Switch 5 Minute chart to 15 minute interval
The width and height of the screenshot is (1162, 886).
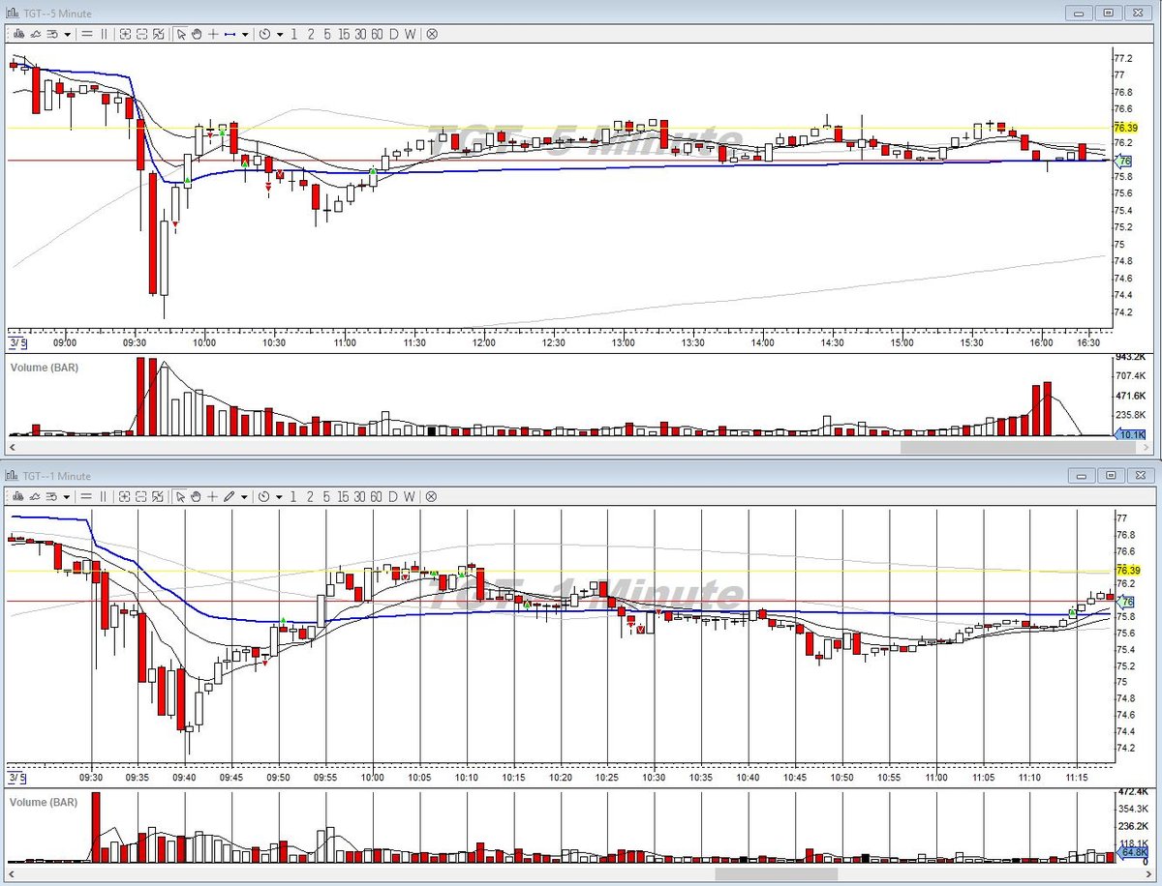point(343,34)
